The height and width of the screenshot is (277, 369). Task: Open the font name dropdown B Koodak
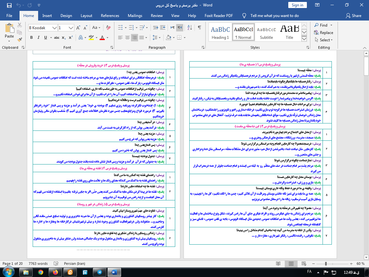click(x=55, y=28)
